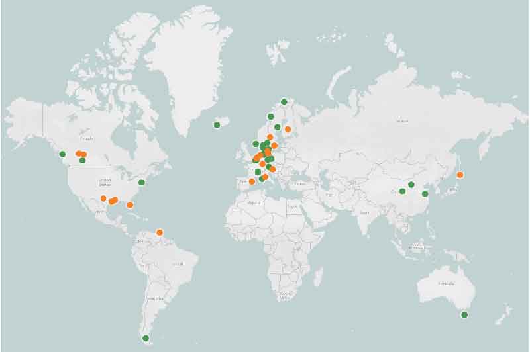Image resolution: width=530 pixels, height=352 pixels.
Task: Click the orange marker in Florida
Action: (130, 205)
